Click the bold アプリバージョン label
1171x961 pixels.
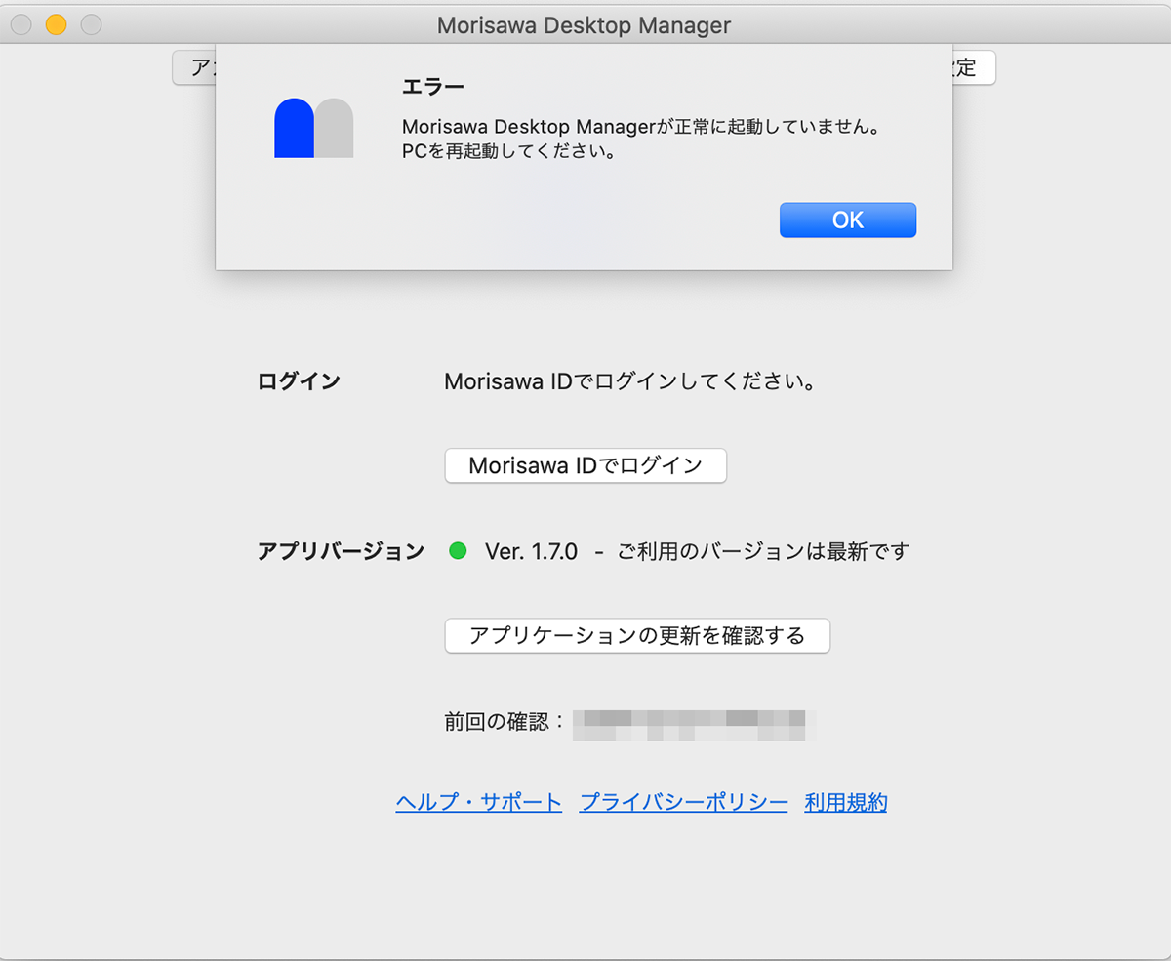[x=341, y=551]
